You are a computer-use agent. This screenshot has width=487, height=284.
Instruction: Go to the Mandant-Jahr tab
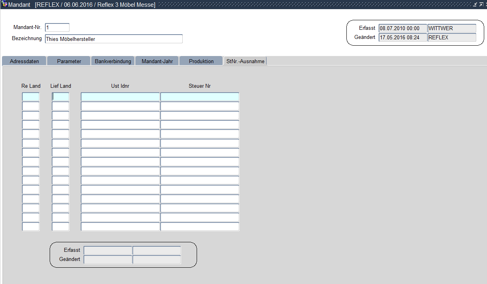pos(157,61)
